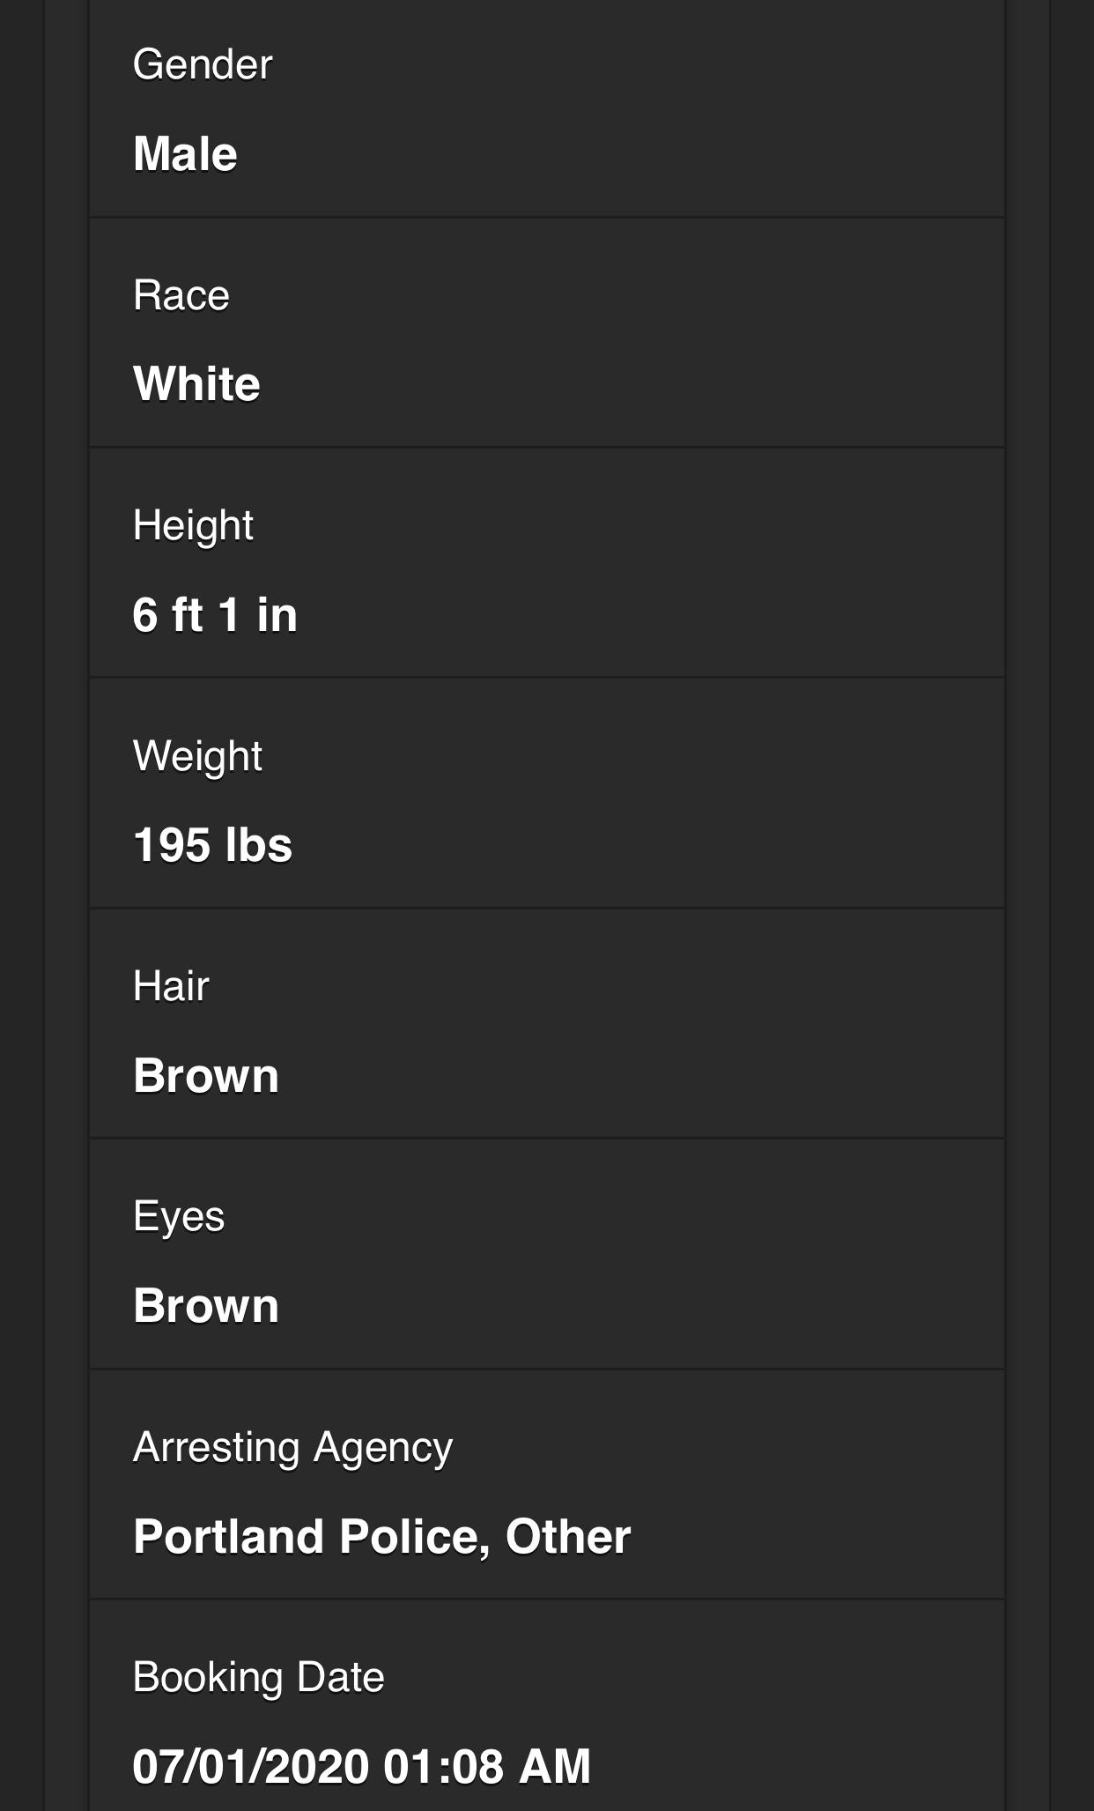1094x1811 pixels.
Task: Click the Hair field label
Action: tap(171, 986)
